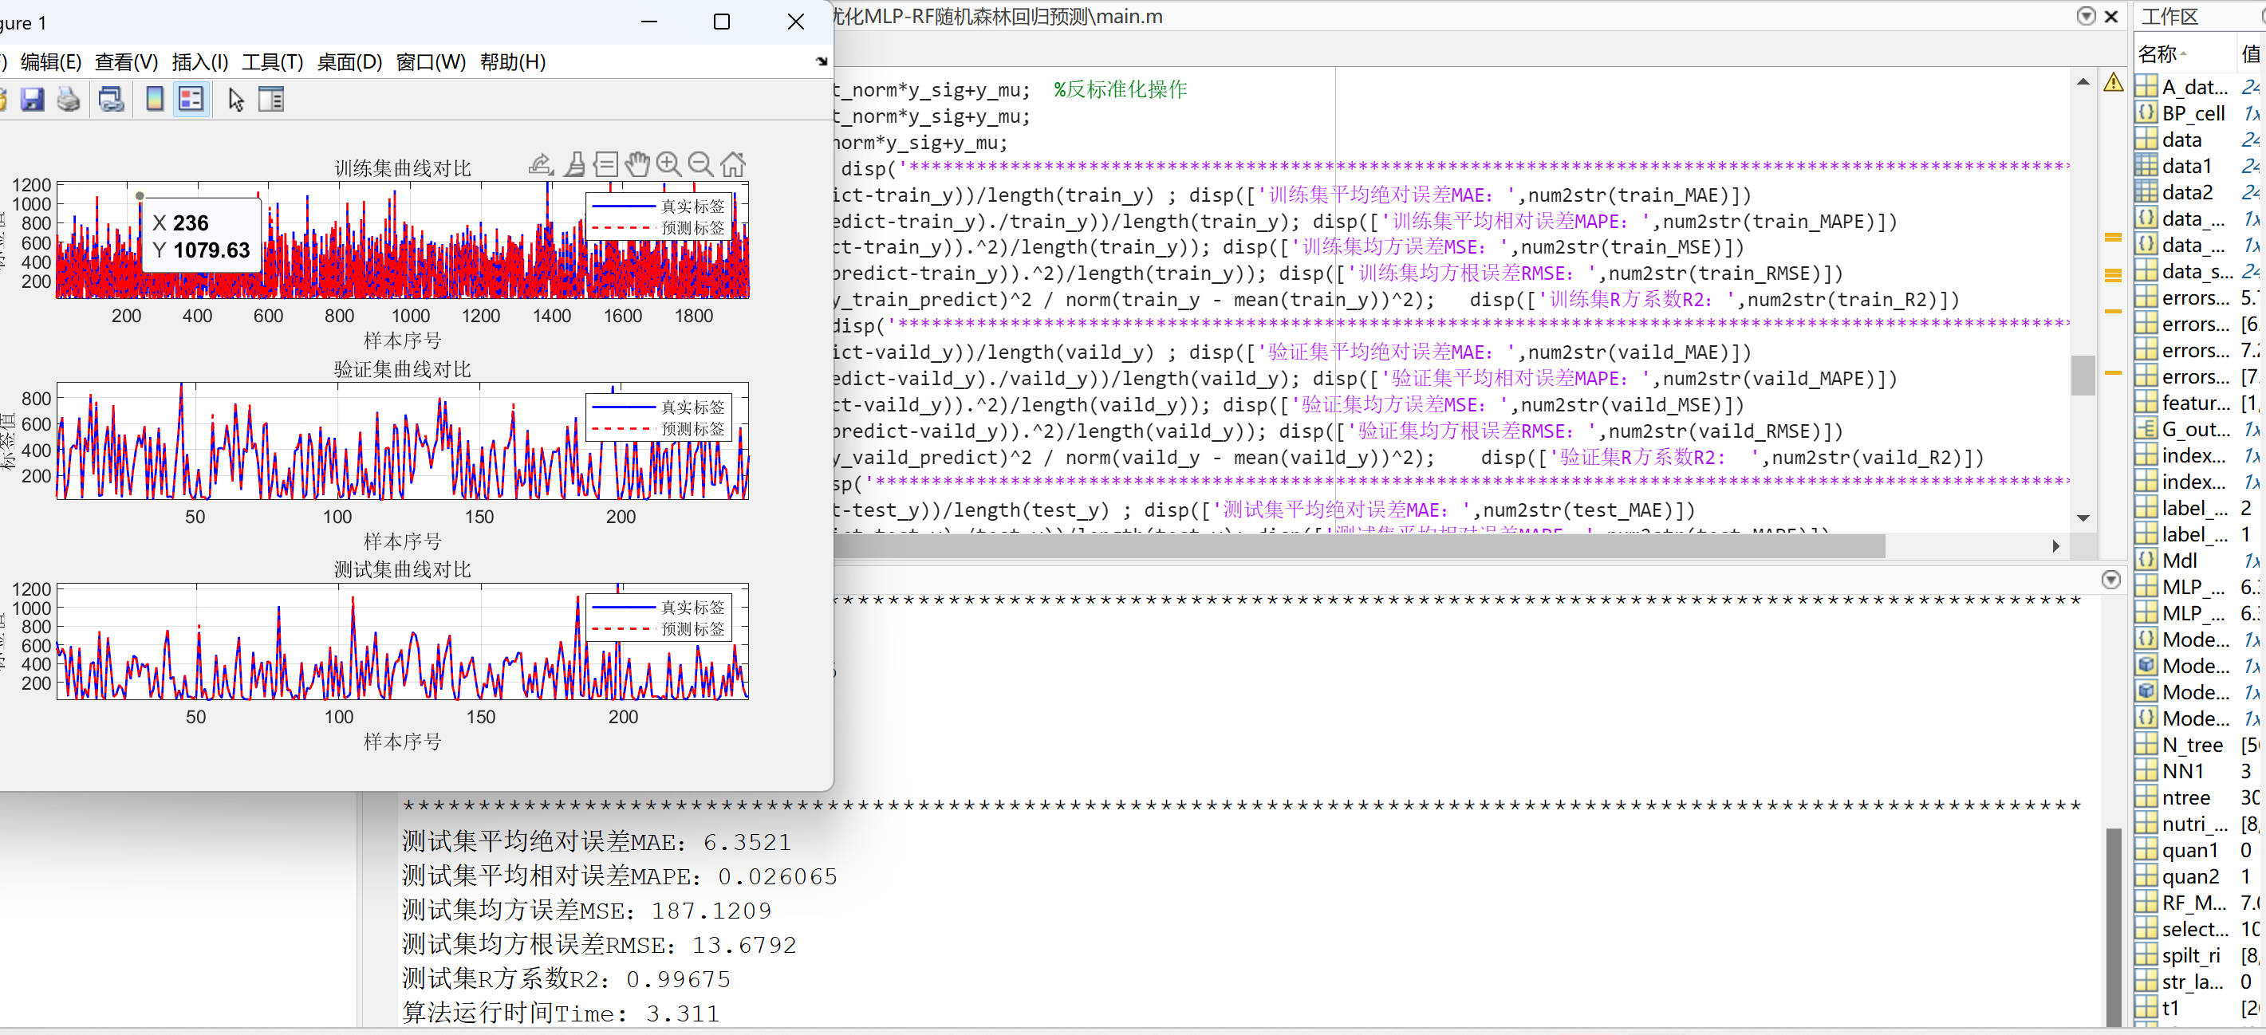This screenshot has height=1035, width=2266.
Task: Open the Property Inspector icon
Action: point(271,100)
